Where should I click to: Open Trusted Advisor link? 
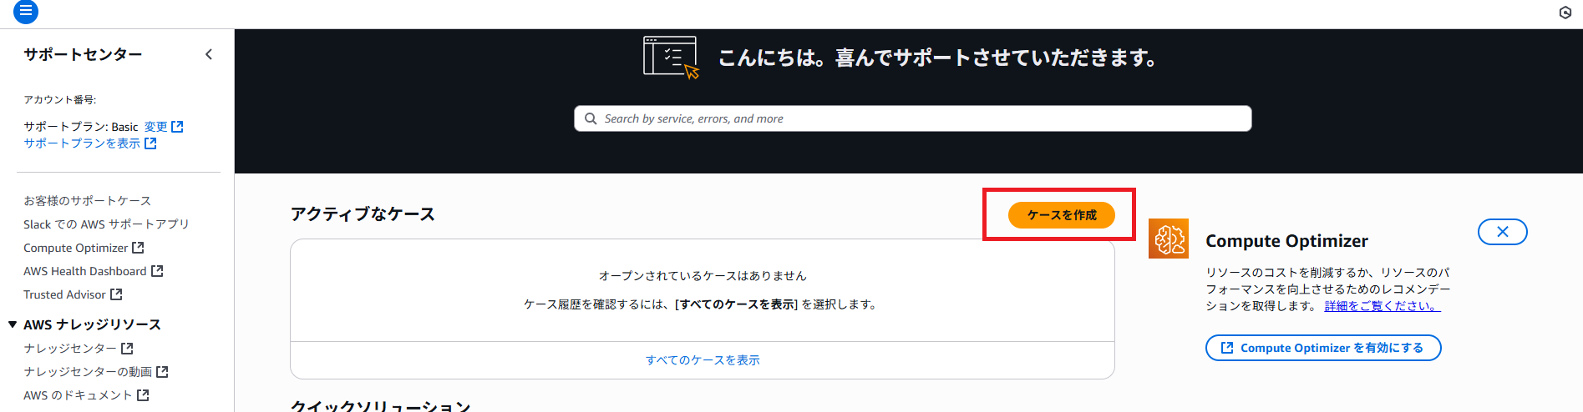[64, 294]
